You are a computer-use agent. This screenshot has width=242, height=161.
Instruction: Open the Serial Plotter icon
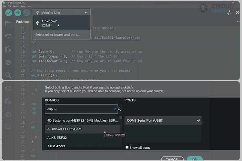click(229, 13)
